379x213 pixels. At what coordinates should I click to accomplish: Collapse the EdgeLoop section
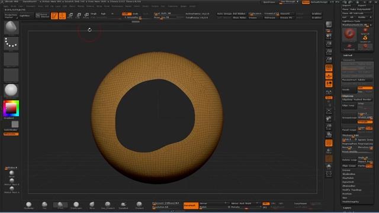coord(348,96)
